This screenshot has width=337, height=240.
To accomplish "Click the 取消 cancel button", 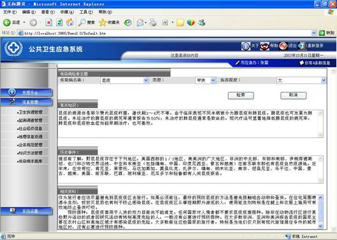I will click(294, 95).
